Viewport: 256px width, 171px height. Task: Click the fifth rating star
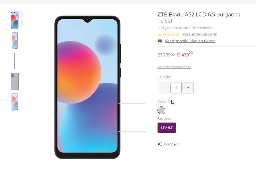177,34
